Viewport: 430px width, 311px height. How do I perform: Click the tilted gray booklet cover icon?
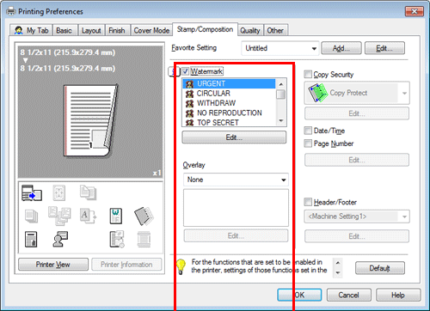tap(144, 216)
